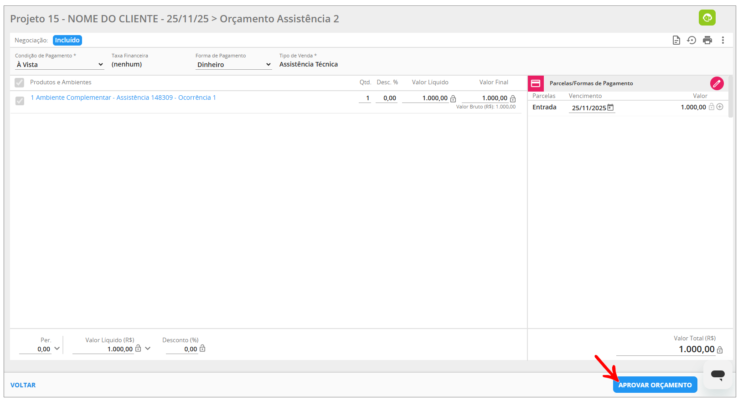Click the scrollbar of the installments panel
Image resolution: width=738 pixels, height=401 pixels.
coord(731,97)
